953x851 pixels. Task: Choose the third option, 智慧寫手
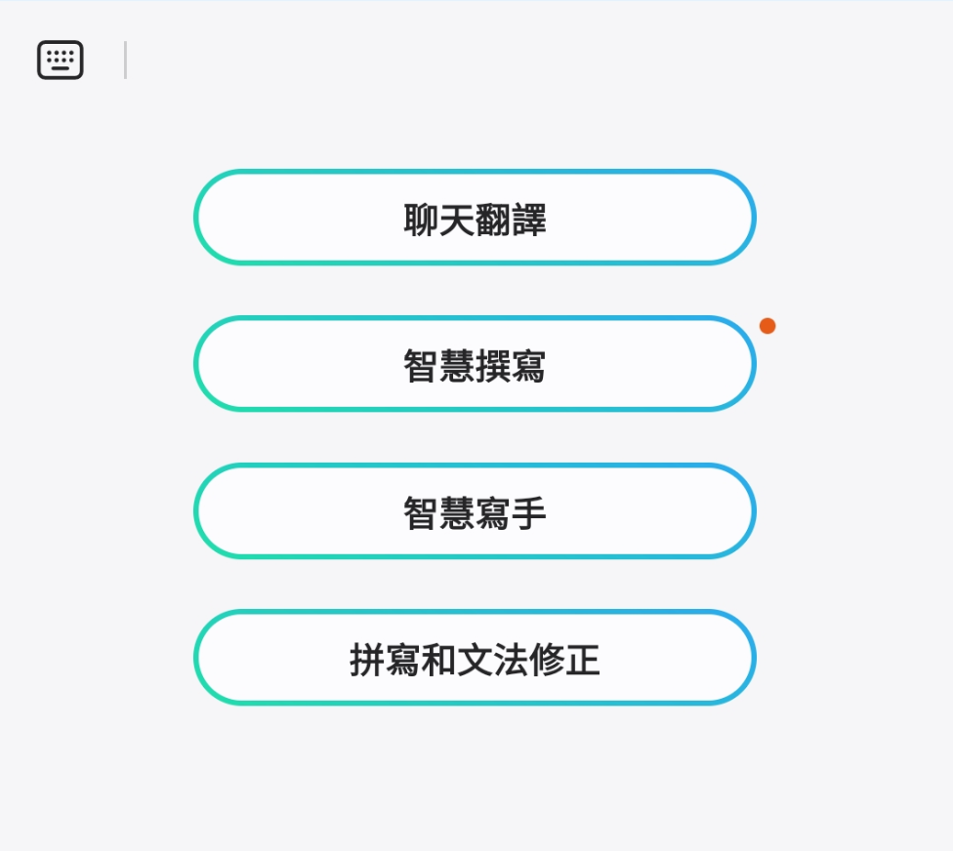pyautogui.click(x=475, y=511)
